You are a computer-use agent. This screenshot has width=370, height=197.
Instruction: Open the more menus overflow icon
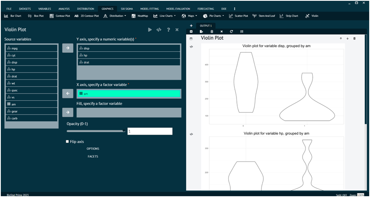pos(234,9)
